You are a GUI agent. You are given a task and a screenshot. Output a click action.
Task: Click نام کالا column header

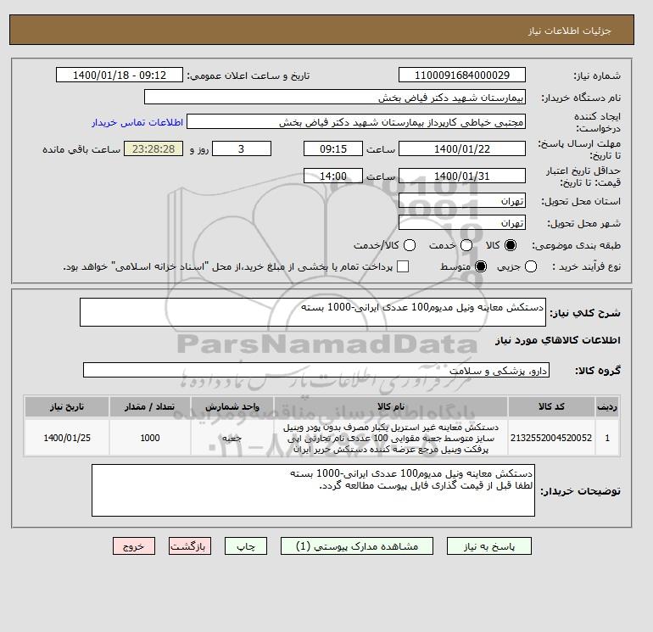[x=391, y=406]
